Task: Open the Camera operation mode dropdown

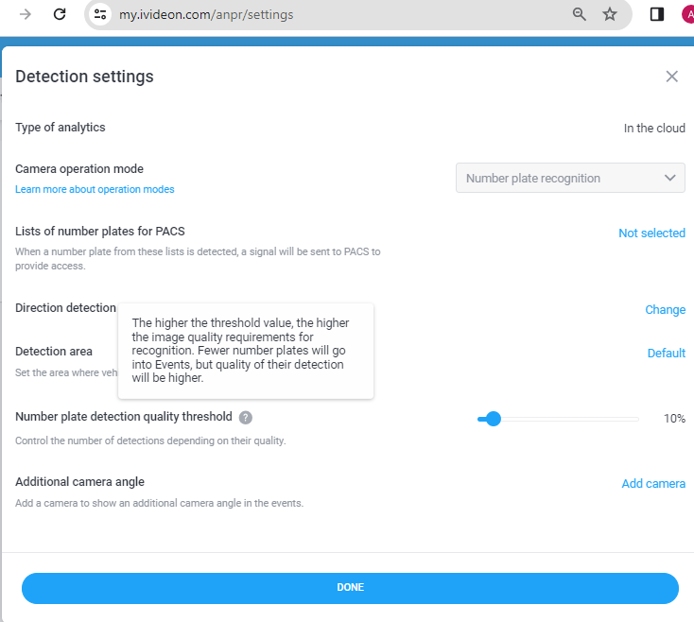Action: tap(570, 178)
